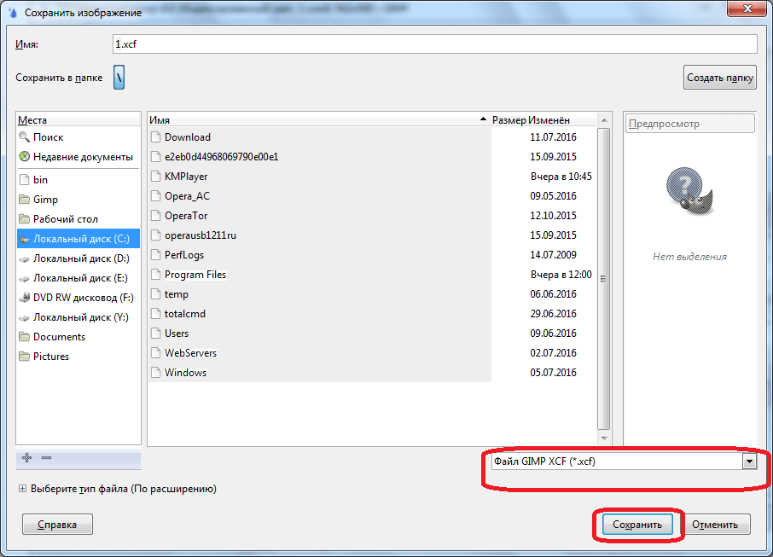Click the add bookmark plus icon

26,458
